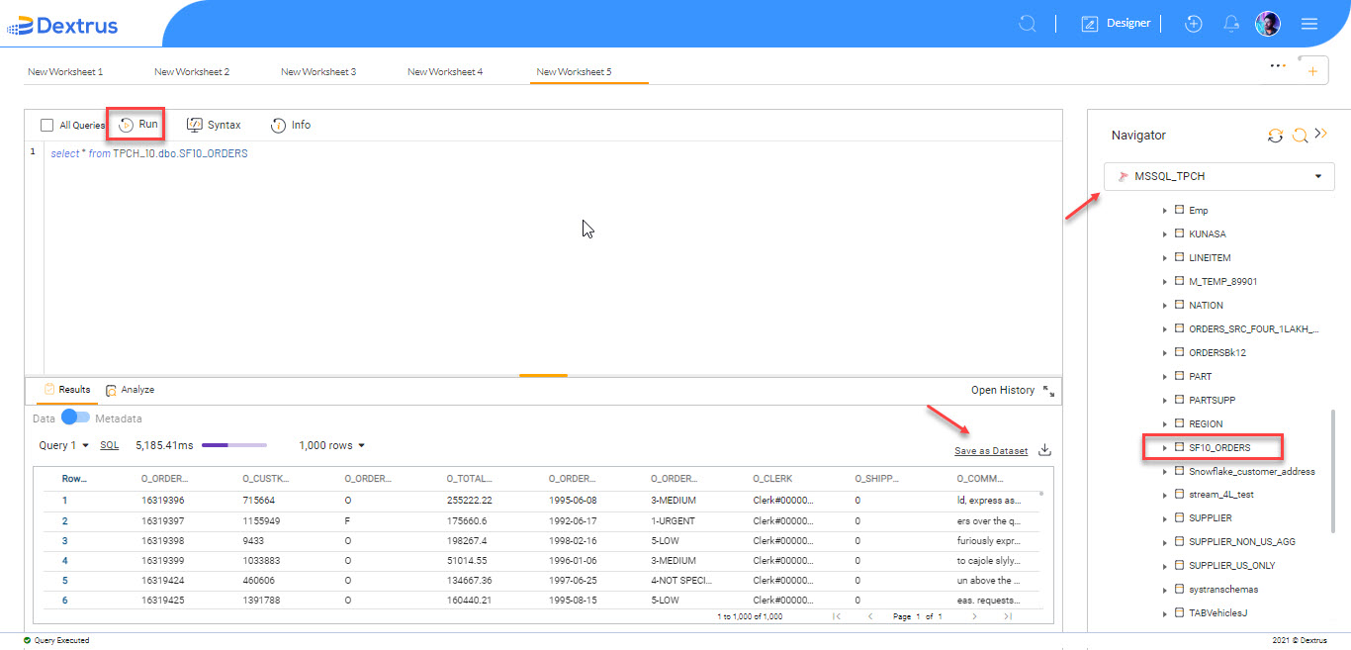Click Query Executed status indicator

(56, 640)
